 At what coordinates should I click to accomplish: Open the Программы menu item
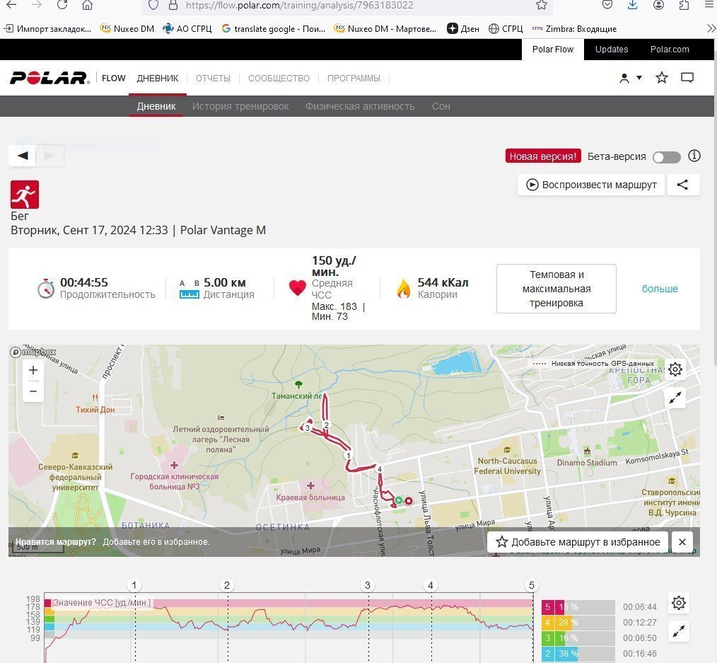click(354, 79)
